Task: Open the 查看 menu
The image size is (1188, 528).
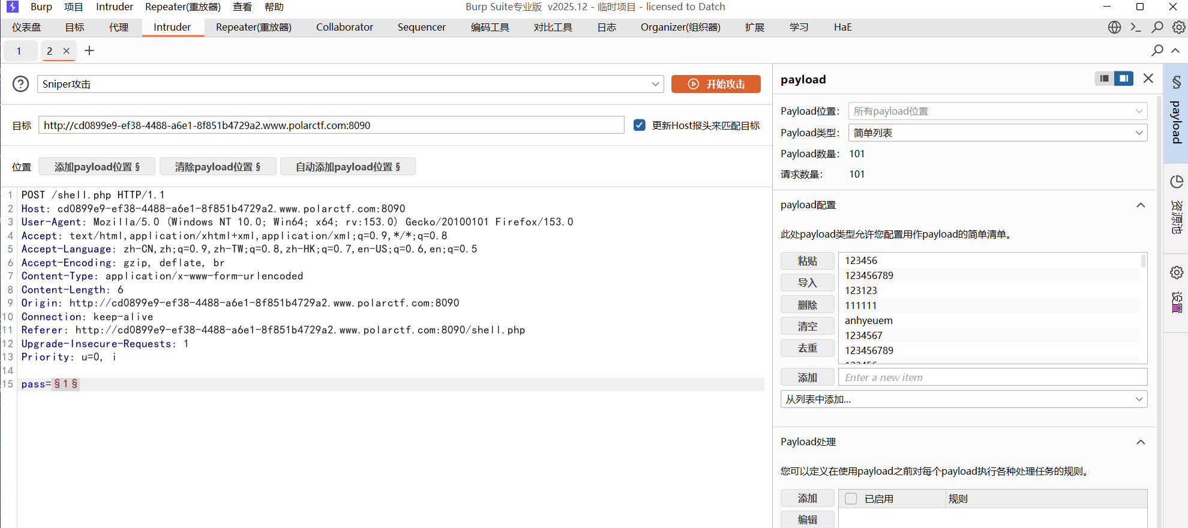Action: (x=242, y=7)
